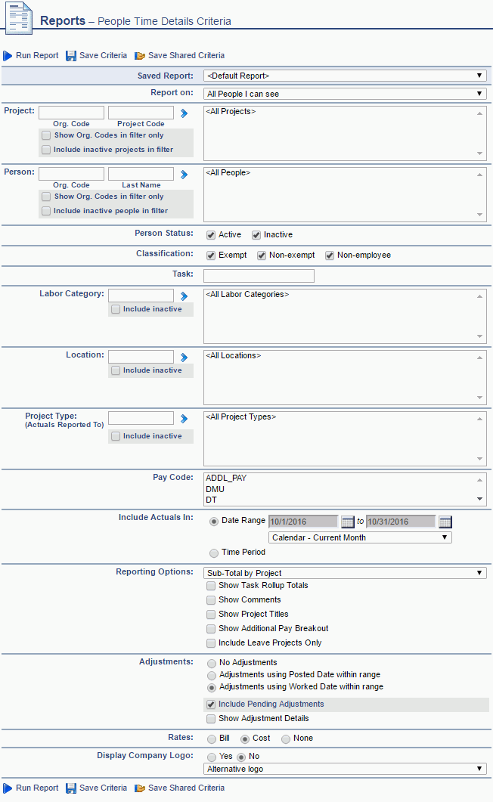Select the Cost rates radio button
Image resolution: width=493 pixels, height=802 pixels.
pyautogui.click(x=244, y=739)
